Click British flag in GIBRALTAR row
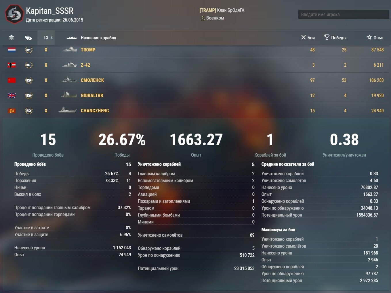 pos(12,95)
